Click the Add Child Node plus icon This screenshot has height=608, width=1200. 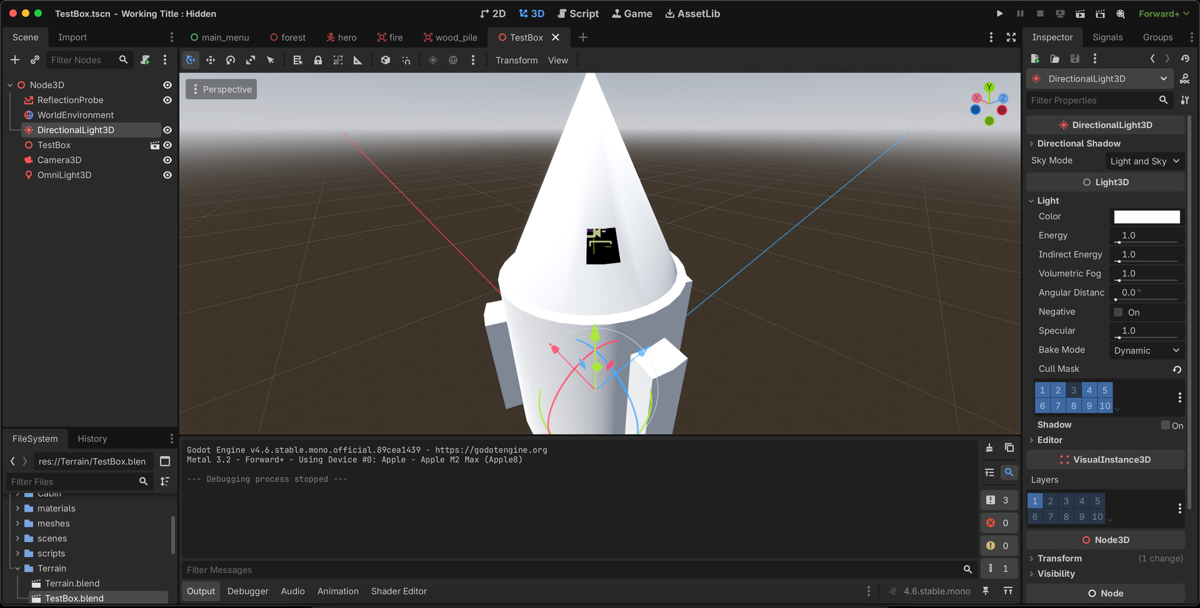point(15,59)
